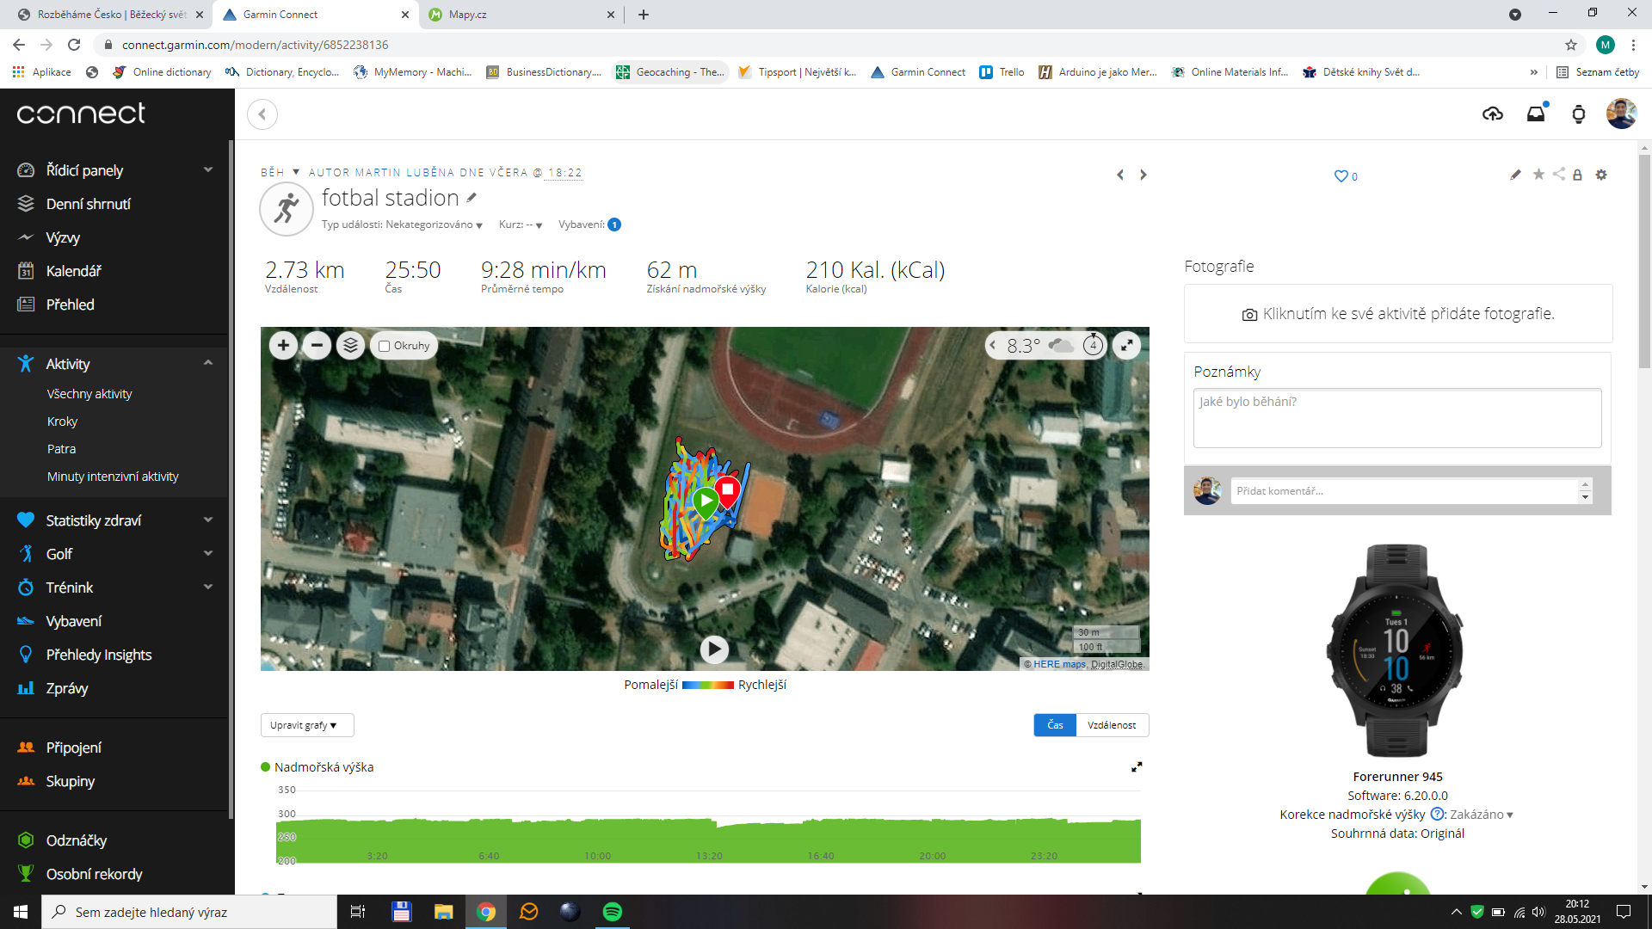Viewport: 1652px width, 929px height.
Task: Open Kroky submenu item
Action: click(62, 421)
